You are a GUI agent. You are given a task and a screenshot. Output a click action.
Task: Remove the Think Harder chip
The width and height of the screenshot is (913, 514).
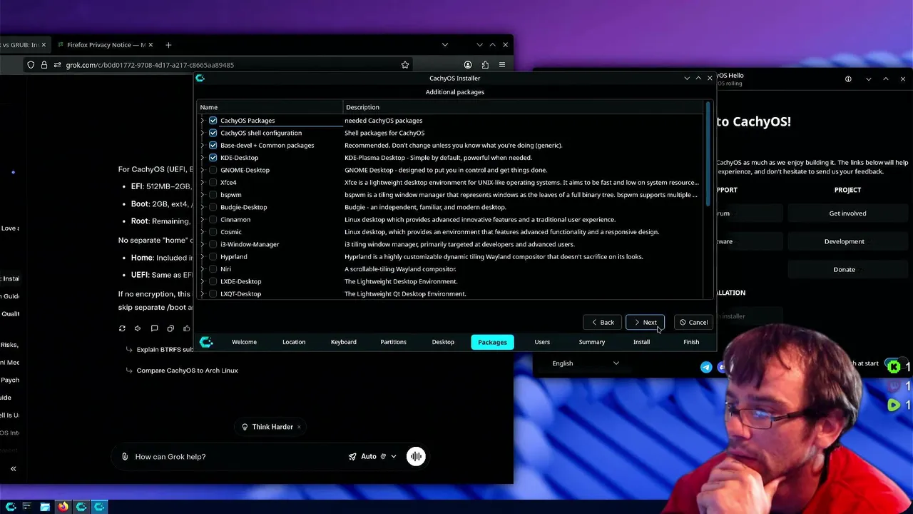click(299, 427)
